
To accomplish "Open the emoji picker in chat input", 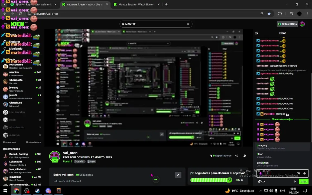I will [x=304, y=173].
